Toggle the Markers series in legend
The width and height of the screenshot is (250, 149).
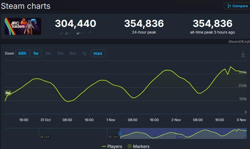[139, 146]
